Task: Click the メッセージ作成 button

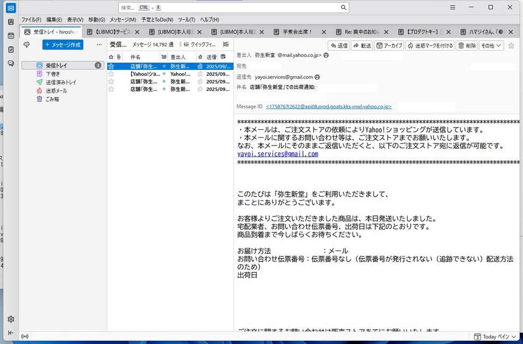Action: tap(63, 45)
